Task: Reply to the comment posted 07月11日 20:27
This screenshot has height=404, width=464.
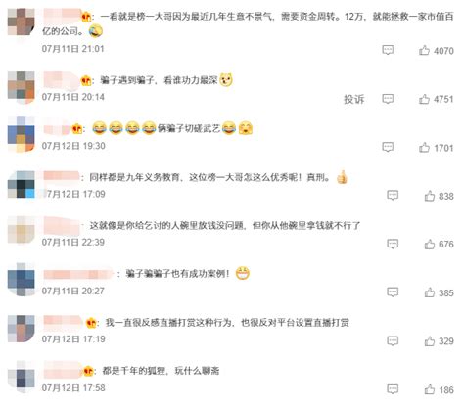Action: [393, 292]
